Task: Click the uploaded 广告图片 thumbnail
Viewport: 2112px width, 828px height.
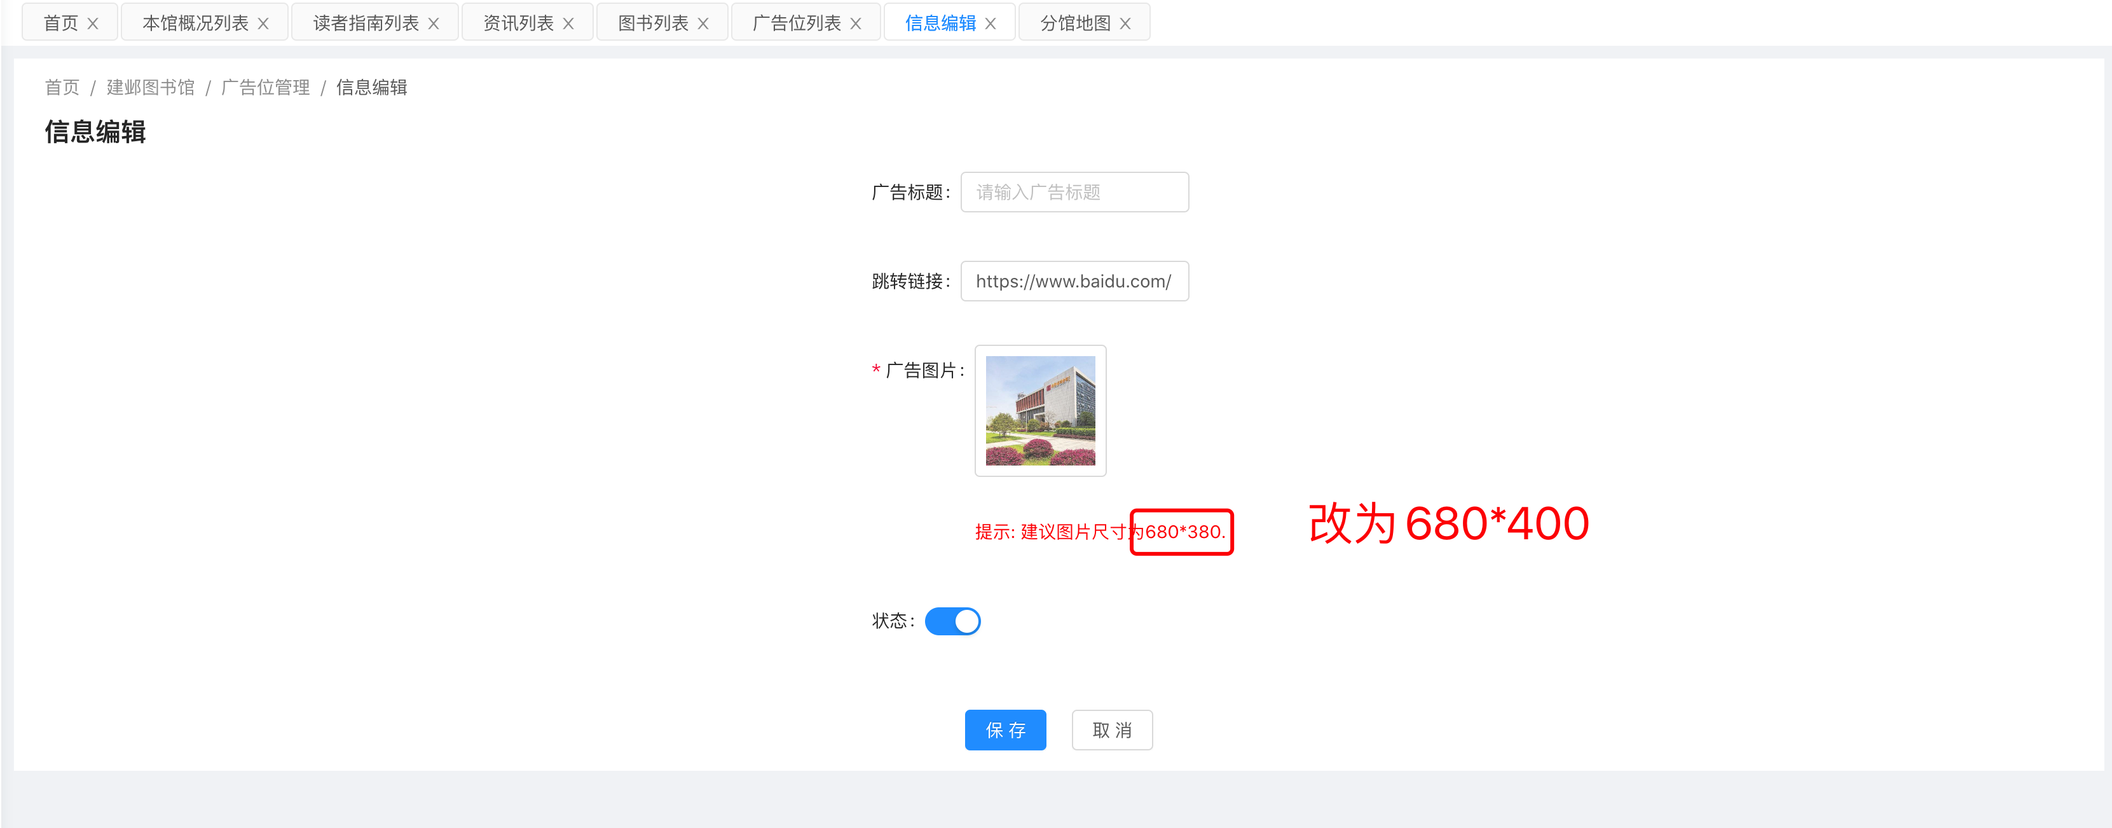Action: [x=1040, y=411]
